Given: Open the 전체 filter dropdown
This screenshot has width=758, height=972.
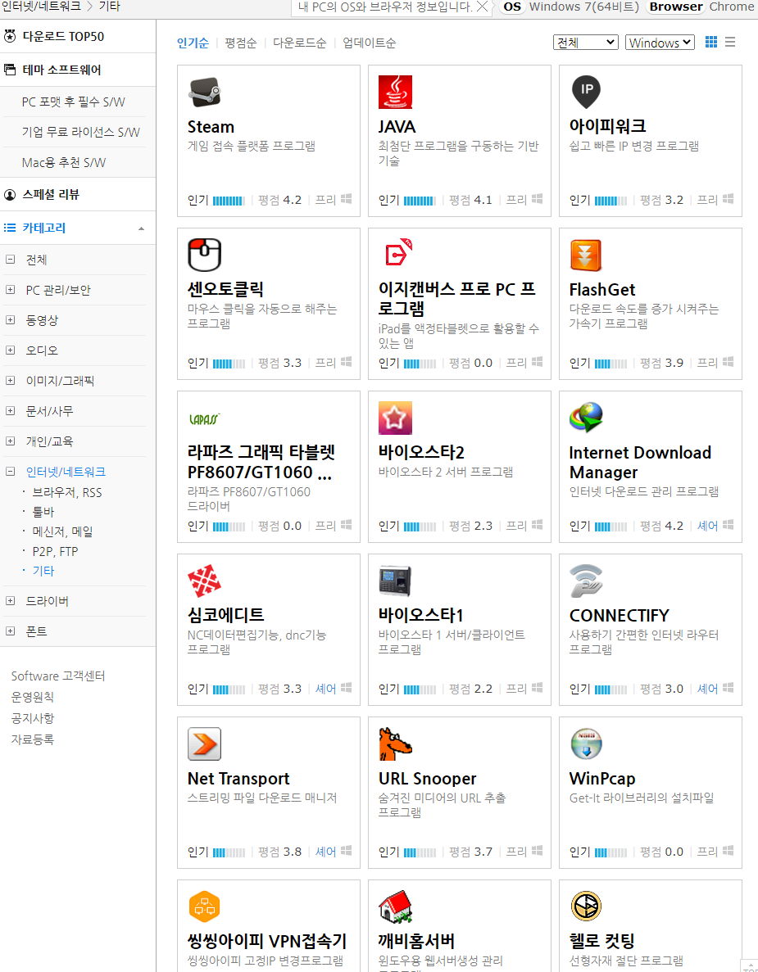Looking at the screenshot, I should click(x=586, y=42).
